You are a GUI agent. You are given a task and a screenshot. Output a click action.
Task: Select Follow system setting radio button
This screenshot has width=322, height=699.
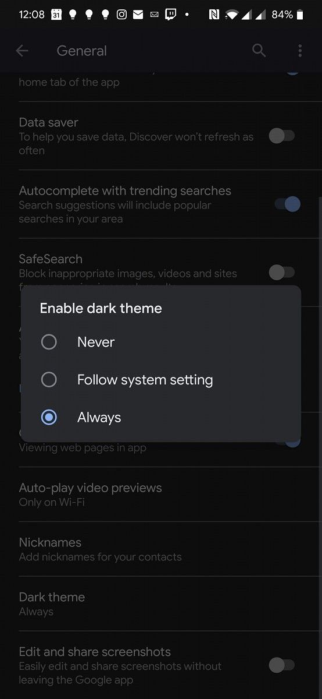pos(49,380)
